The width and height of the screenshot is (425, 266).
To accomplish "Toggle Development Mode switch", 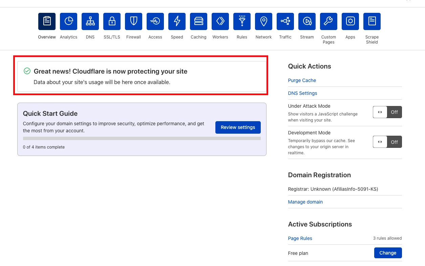I will [387, 142].
